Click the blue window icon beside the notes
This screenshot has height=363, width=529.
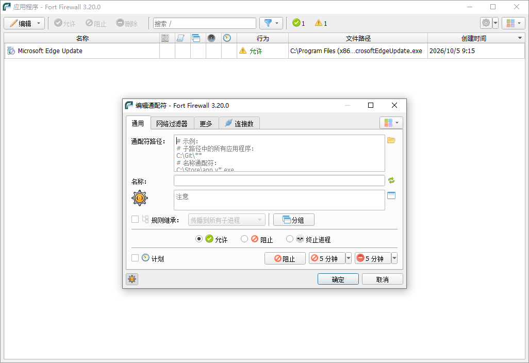(391, 195)
